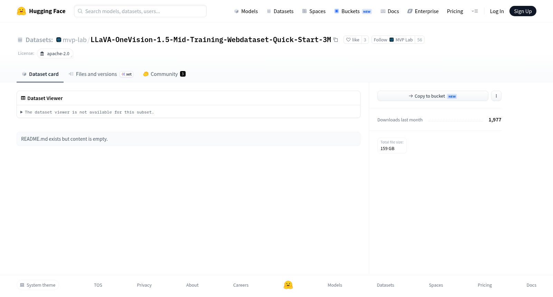553x297 pixels.
Task: Click the Hugging Face emoji in footer
Action: [288, 285]
